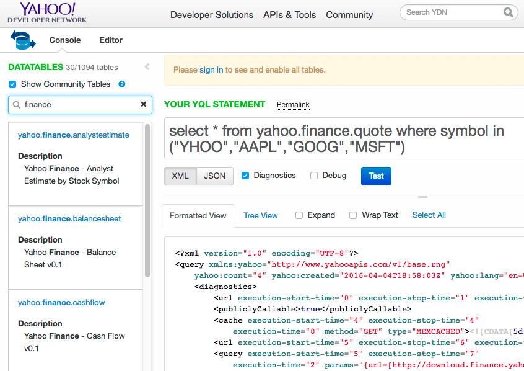Switch to the Editor tab
This screenshot has height=371, width=524.
point(110,39)
